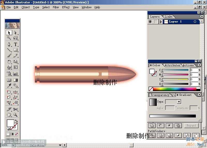Open the Window menu
The width and height of the screenshot is (207, 148).
(x=86, y=7)
